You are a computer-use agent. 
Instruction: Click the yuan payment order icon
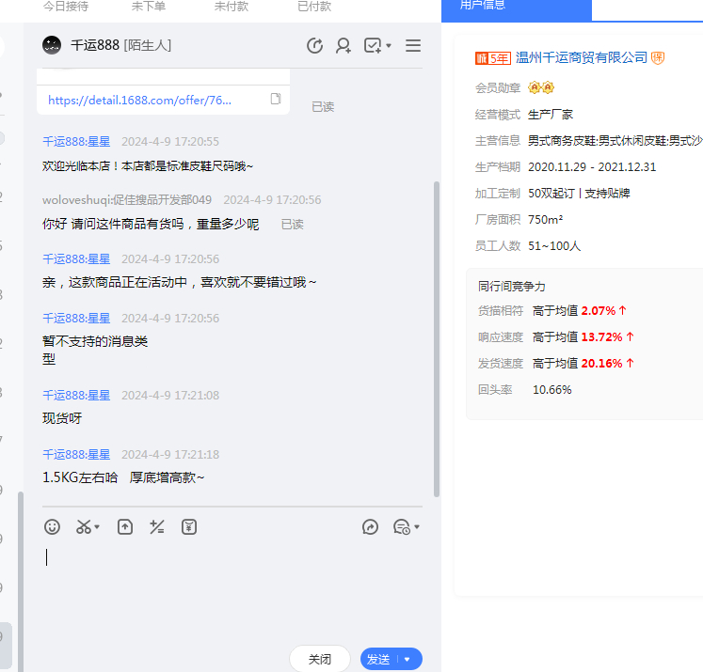click(189, 527)
